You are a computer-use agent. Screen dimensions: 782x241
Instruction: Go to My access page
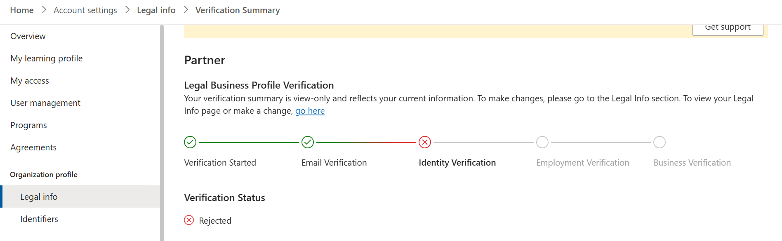coord(30,81)
